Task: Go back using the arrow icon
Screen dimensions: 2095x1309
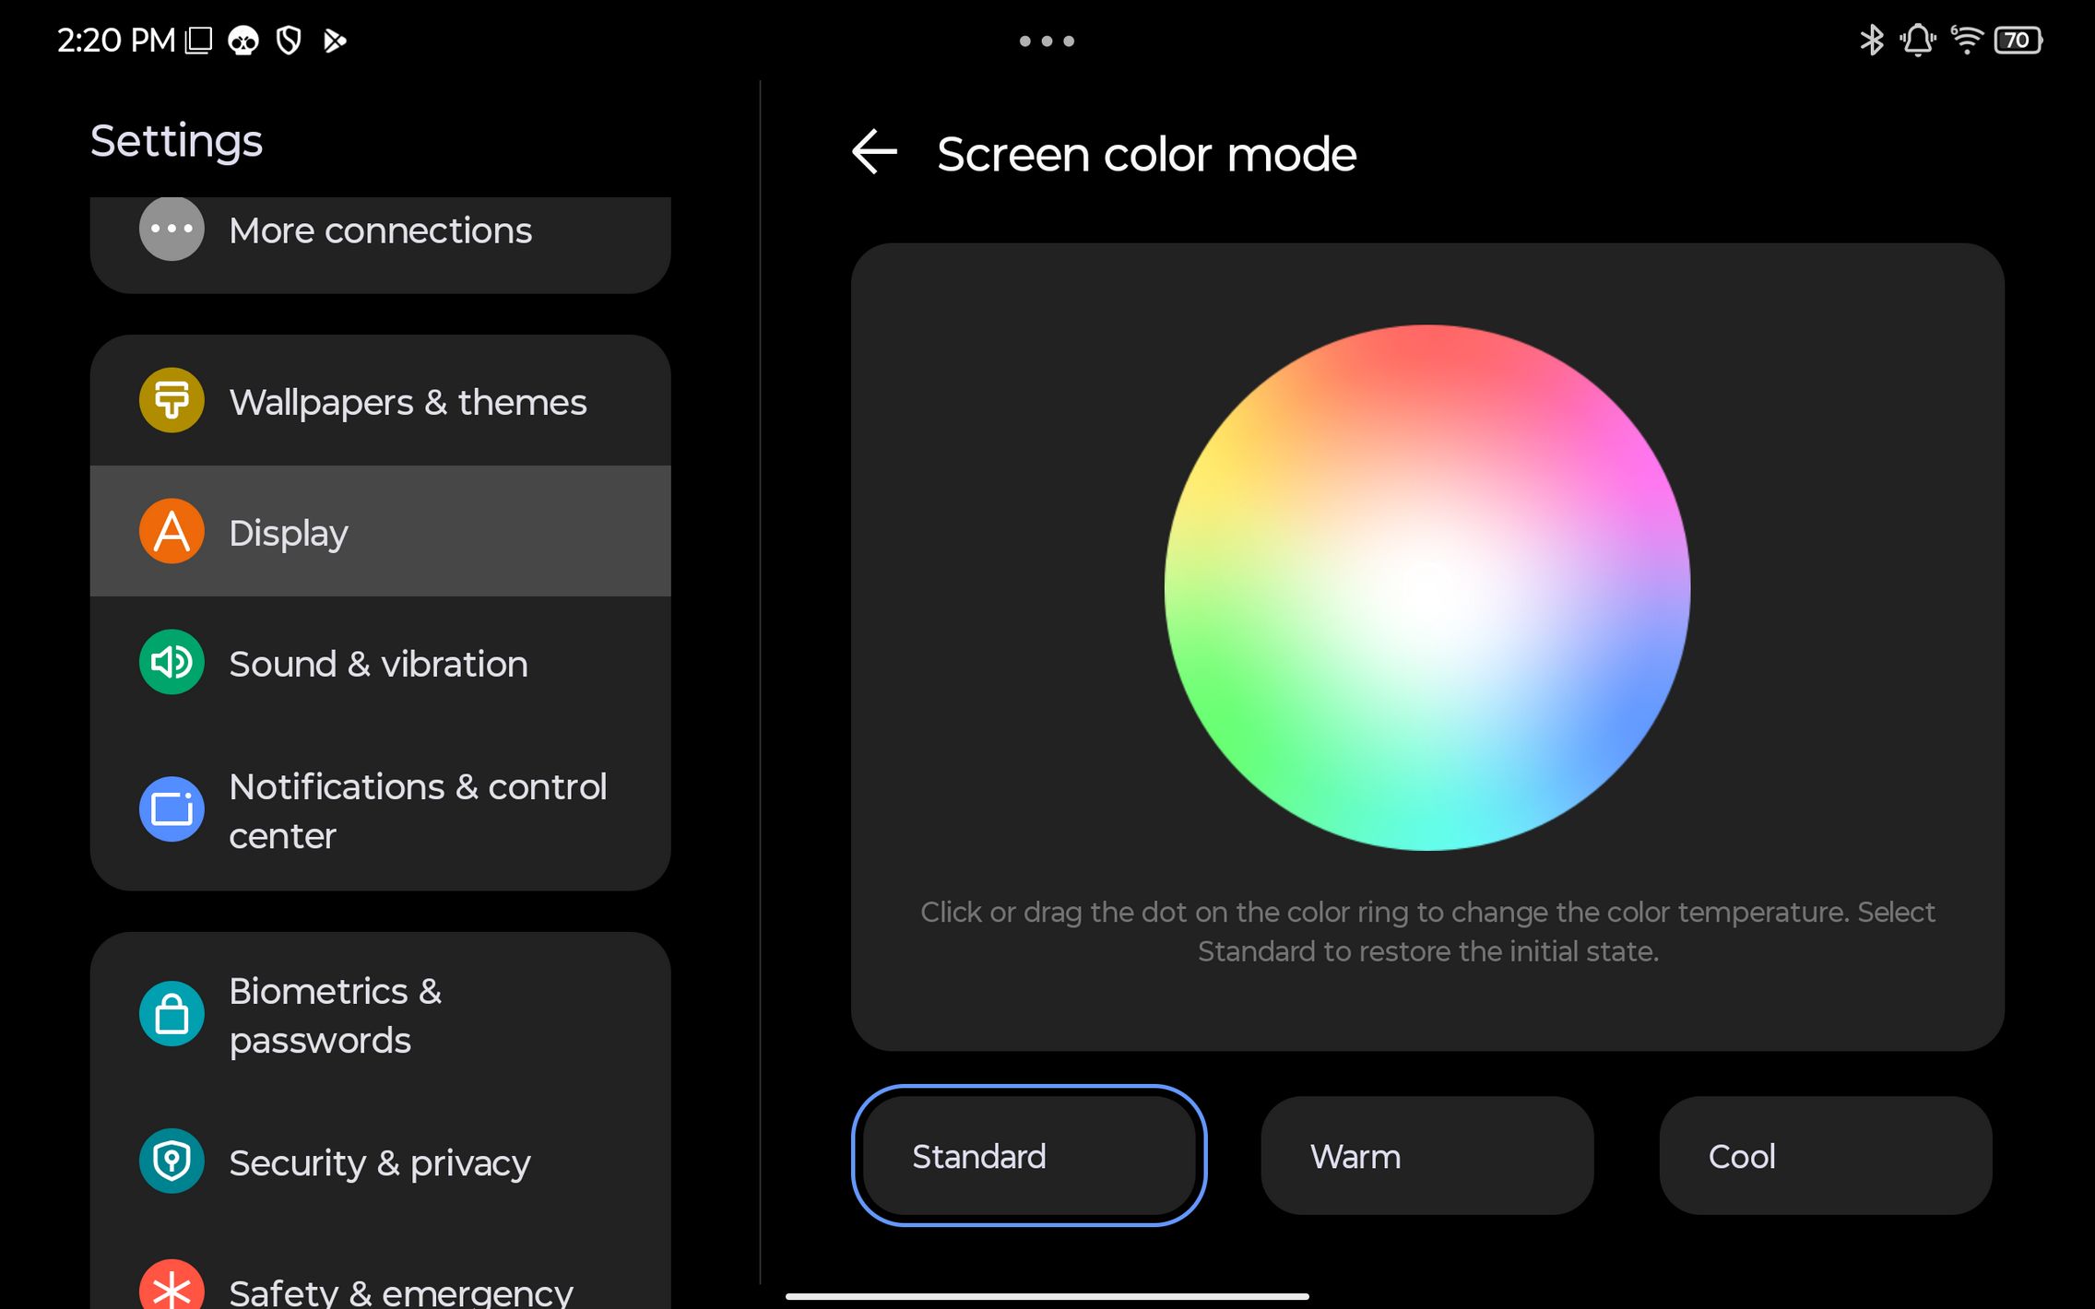Action: [x=874, y=153]
